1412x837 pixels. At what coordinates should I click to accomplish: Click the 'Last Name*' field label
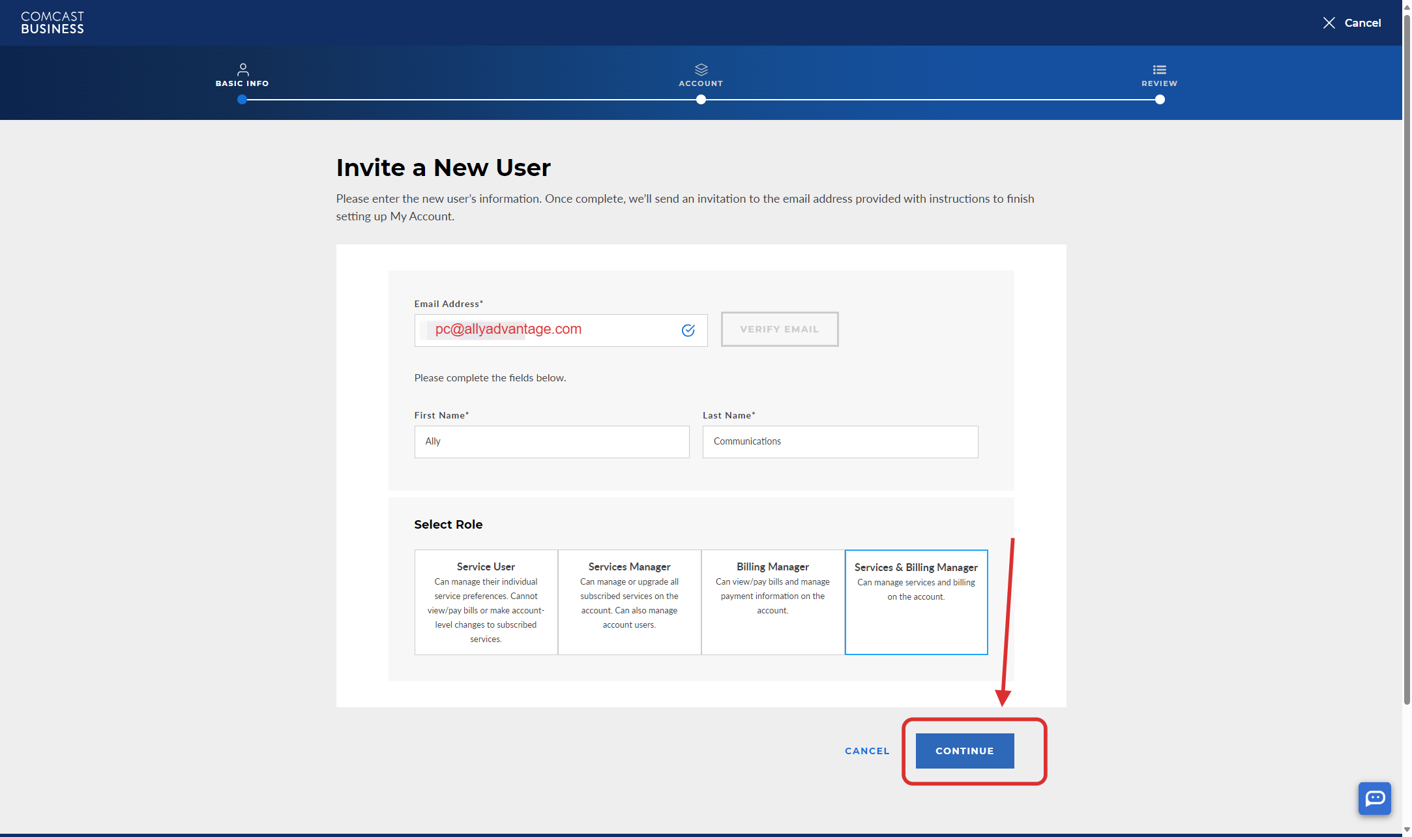[729, 415]
